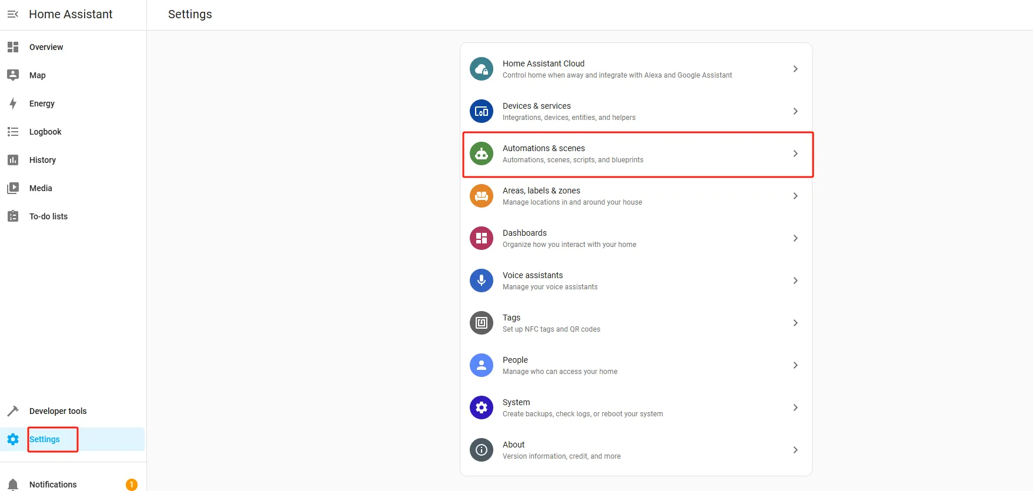Click the chevron beside System
1033x491 pixels.
point(795,408)
